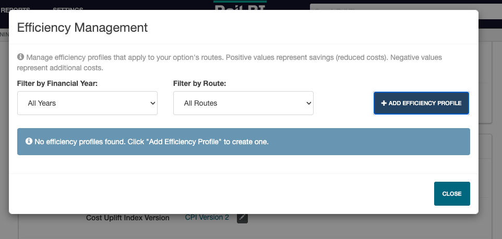Open the Filter by Route dropdown
The width and height of the screenshot is (502, 239).
pyautogui.click(x=243, y=103)
